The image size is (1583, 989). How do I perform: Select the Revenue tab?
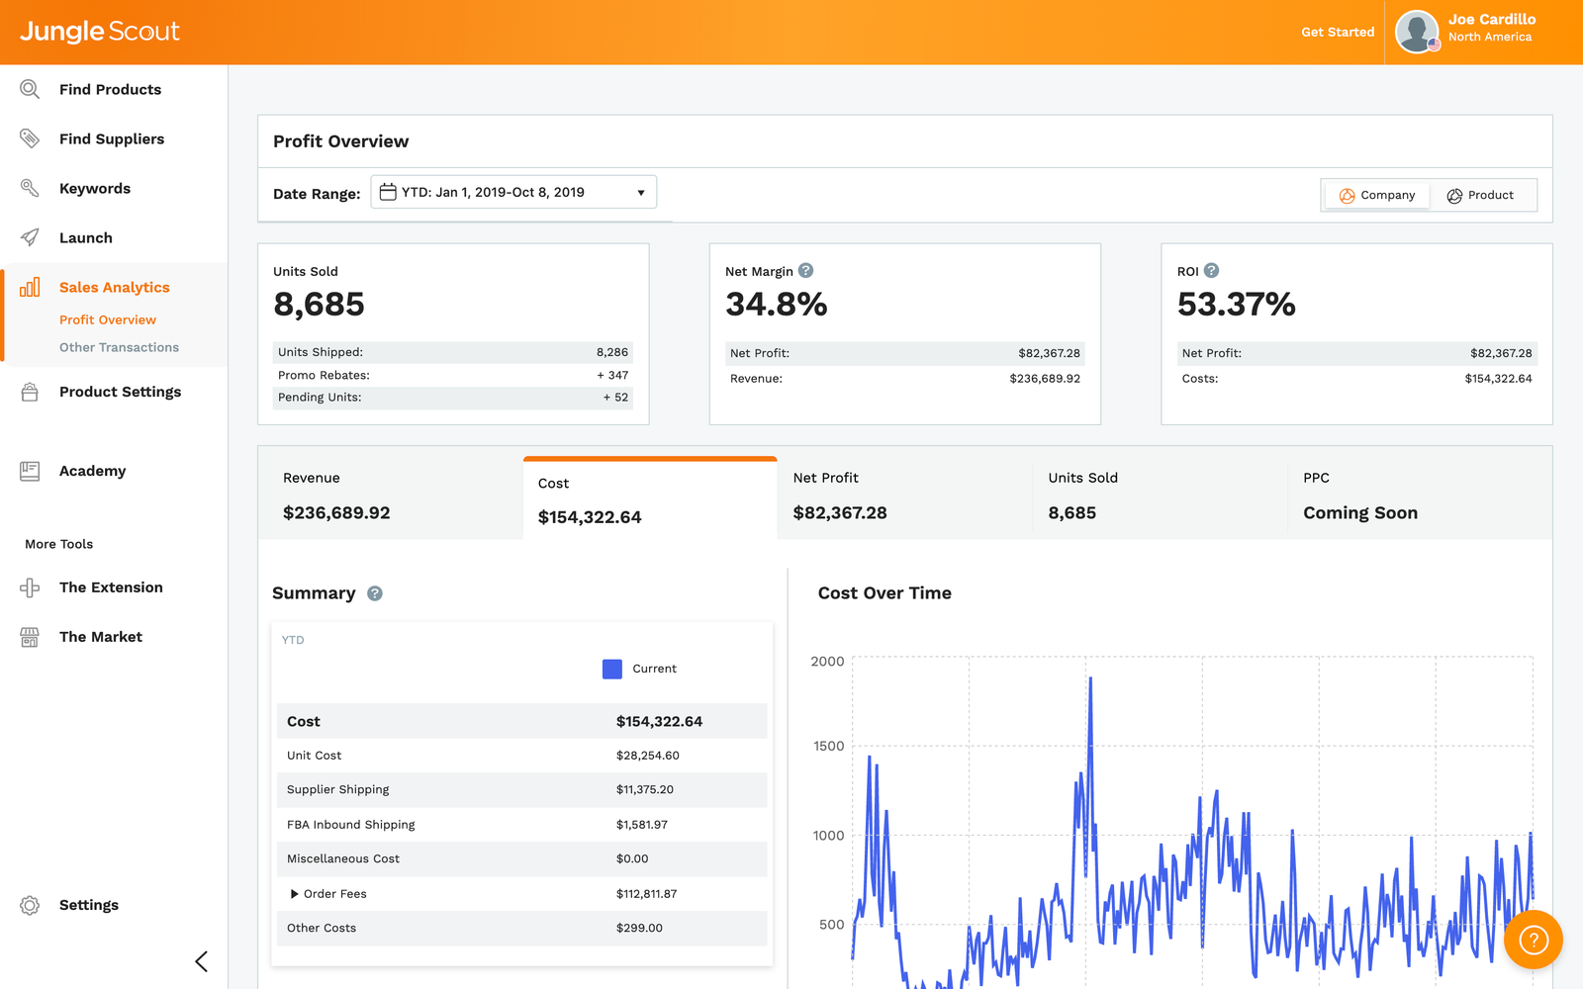[x=390, y=494]
